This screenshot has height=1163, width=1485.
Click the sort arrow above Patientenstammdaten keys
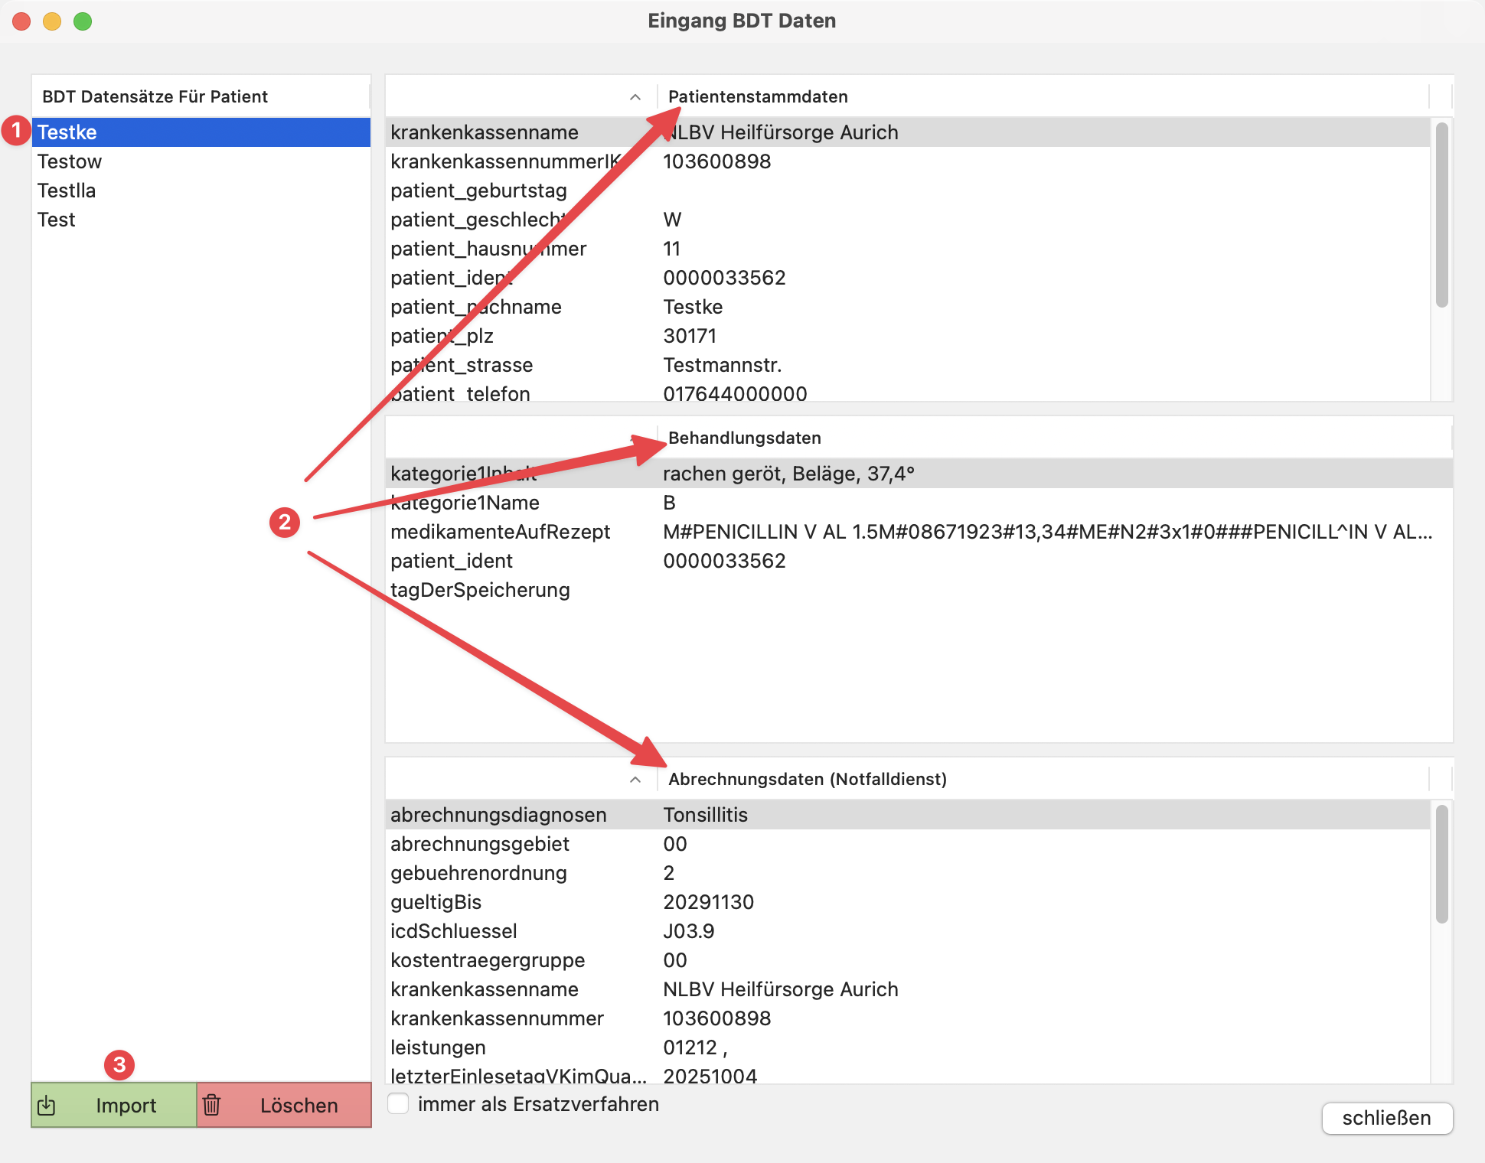pos(635,97)
